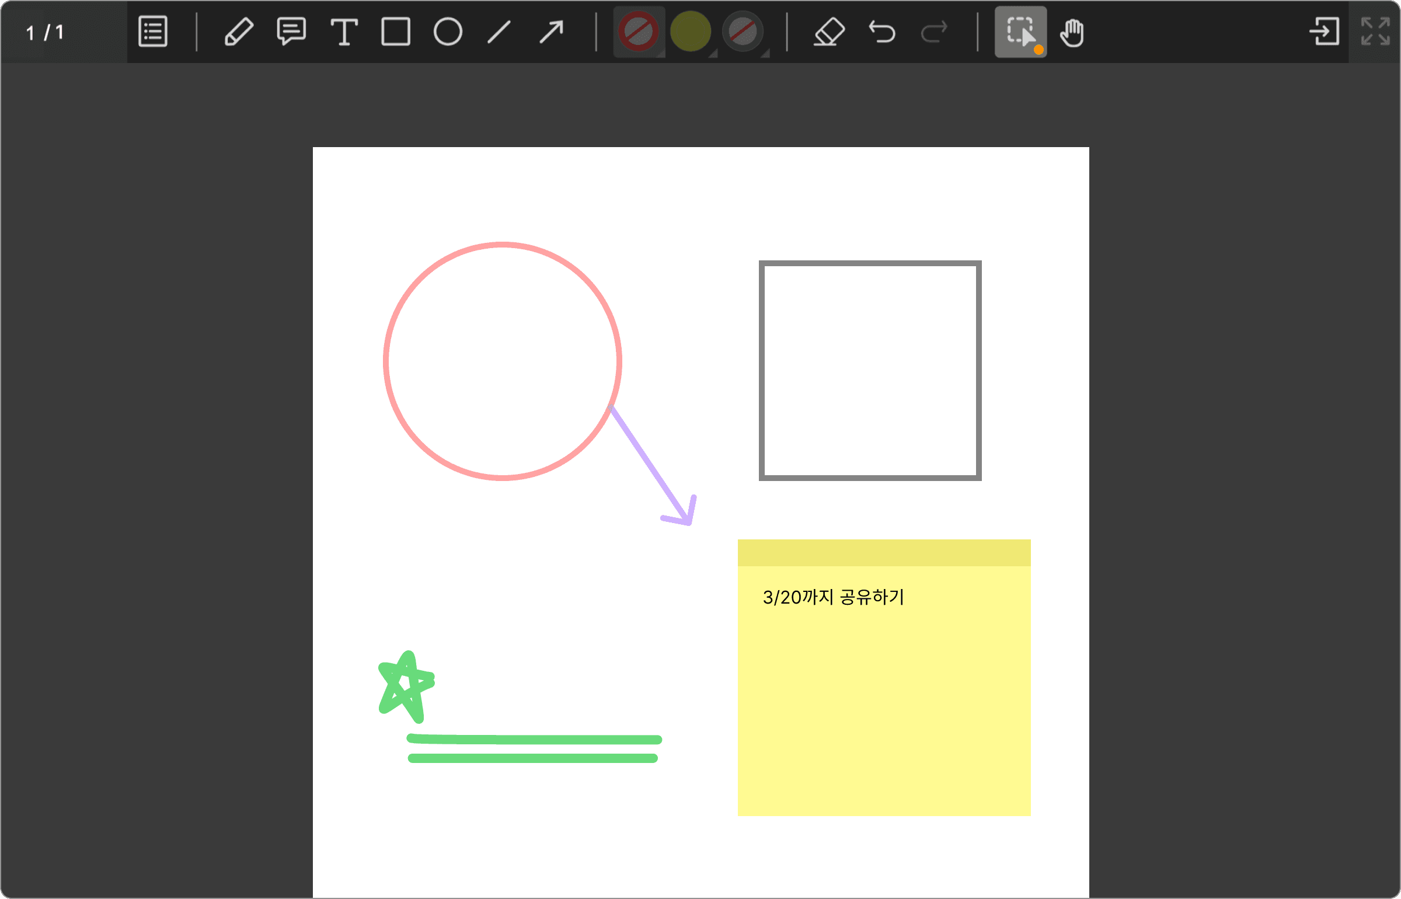Select the arrow drawing tool

551,32
